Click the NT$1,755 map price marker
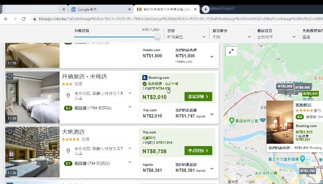Image resolution: width=323 pixels, height=184 pixels. click(x=308, y=171)
